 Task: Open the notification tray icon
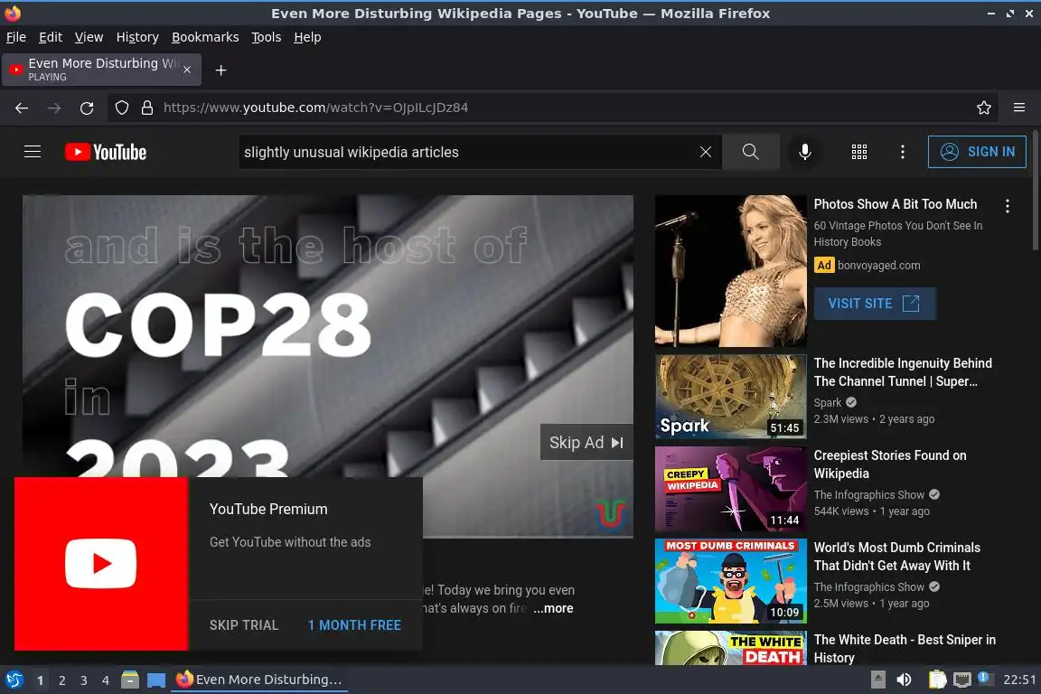(985, 678)
